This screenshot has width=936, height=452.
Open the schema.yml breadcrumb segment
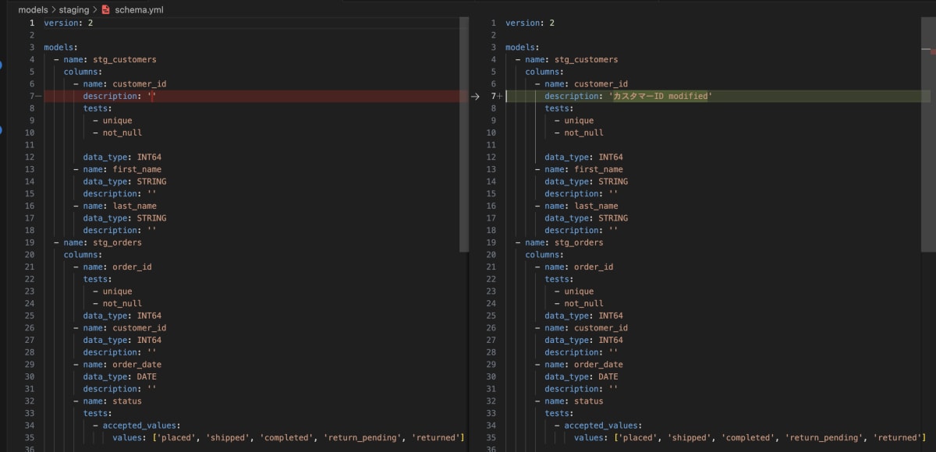pos(140,10)
